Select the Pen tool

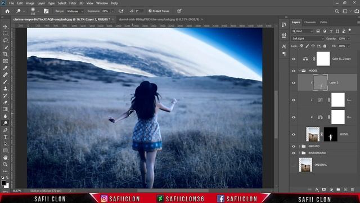coord(5,130)
